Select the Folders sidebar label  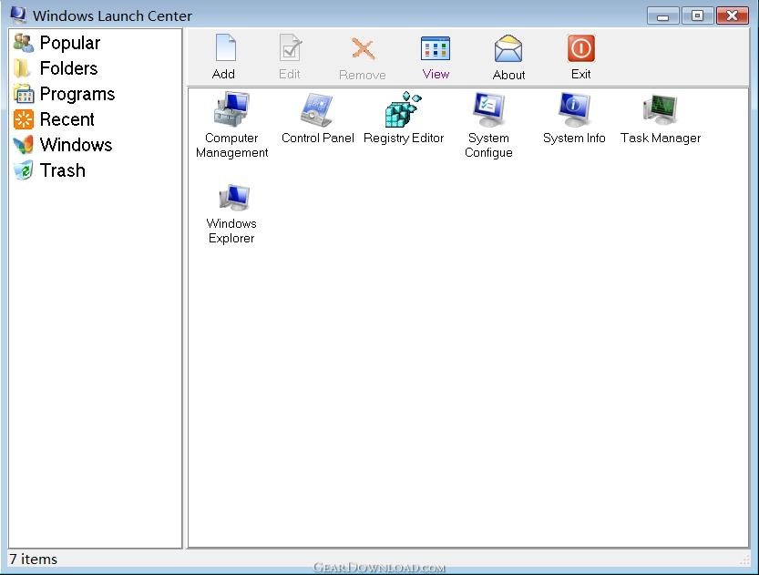click(x=68, y=68)
